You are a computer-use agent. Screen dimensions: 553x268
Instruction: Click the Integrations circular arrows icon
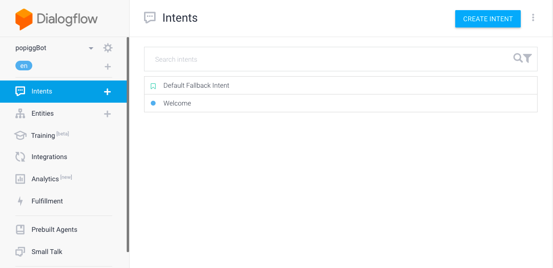point(20,157)
